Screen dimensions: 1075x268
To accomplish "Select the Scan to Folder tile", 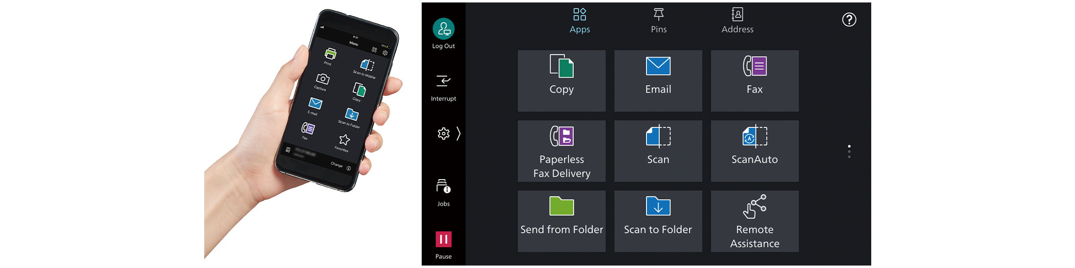I will click(x=658, y=221).
